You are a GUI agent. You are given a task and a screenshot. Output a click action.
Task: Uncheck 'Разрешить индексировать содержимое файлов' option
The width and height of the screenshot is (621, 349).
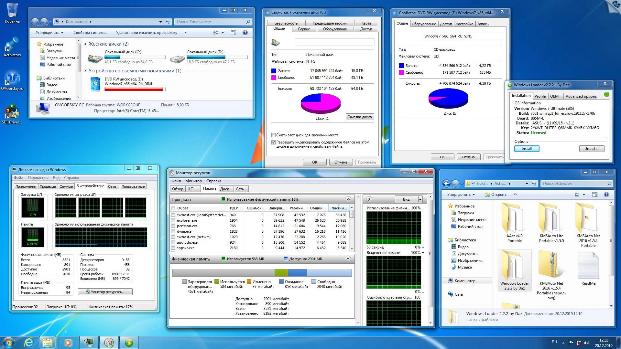273,142
